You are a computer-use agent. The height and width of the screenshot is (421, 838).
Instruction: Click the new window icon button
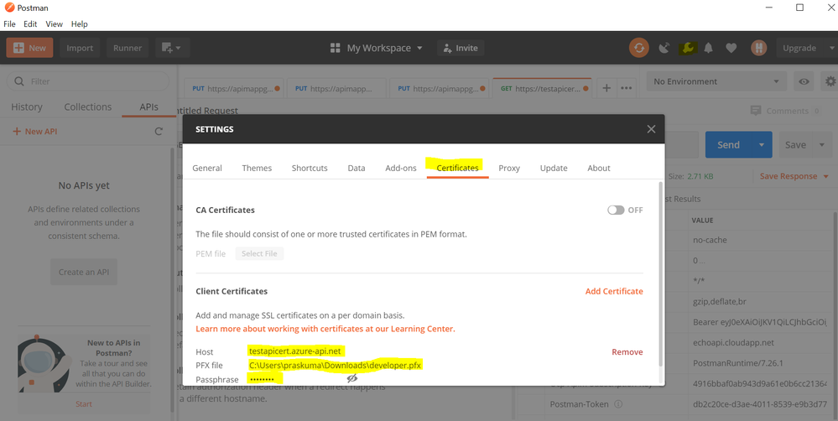point(172,48)
